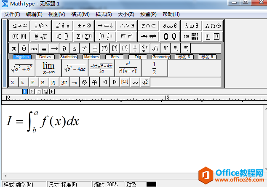Insert the sqrt(a²+b²) expression
This screenshot has height=187, width=267.
pos(22,68)
